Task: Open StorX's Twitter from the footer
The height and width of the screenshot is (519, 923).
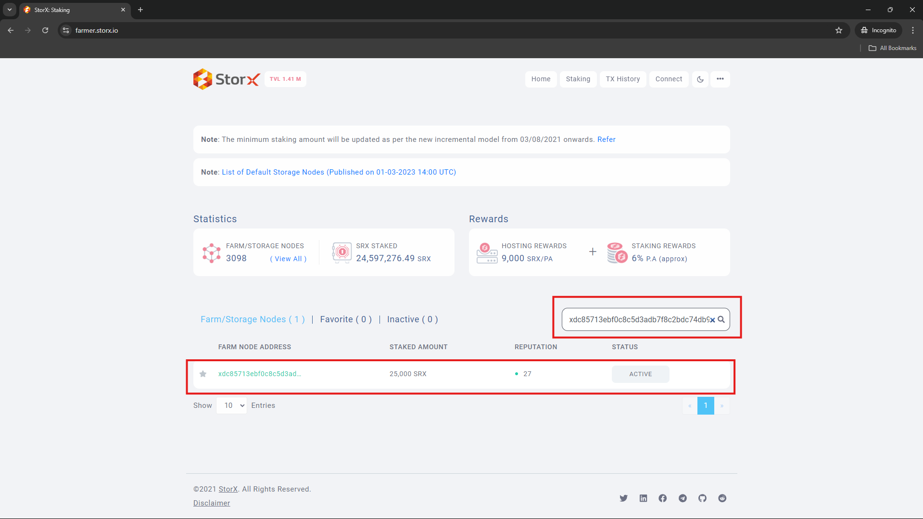Action: pos(623,498)
